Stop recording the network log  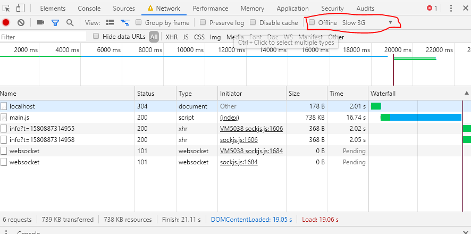coord(6,22)
